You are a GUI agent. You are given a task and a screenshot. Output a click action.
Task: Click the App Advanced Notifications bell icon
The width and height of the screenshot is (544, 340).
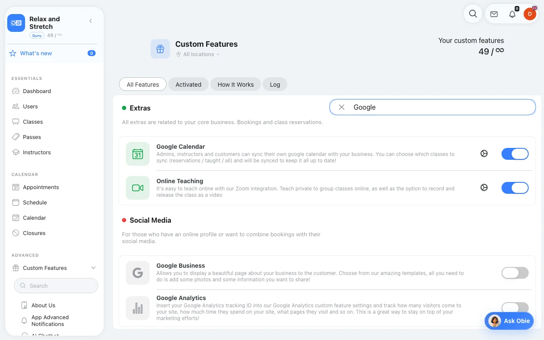coord(24,320)
